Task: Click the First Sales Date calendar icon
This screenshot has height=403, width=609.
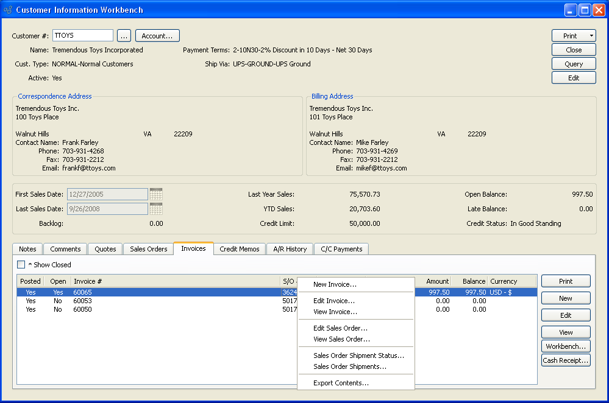Action: click(x=156, y=194)
